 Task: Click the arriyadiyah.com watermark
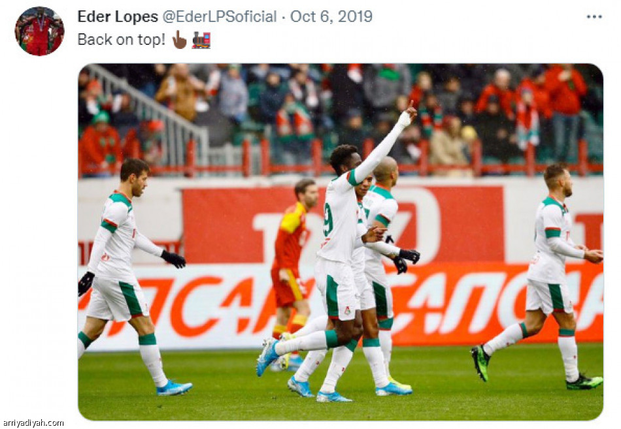click(x=33, y=423)
